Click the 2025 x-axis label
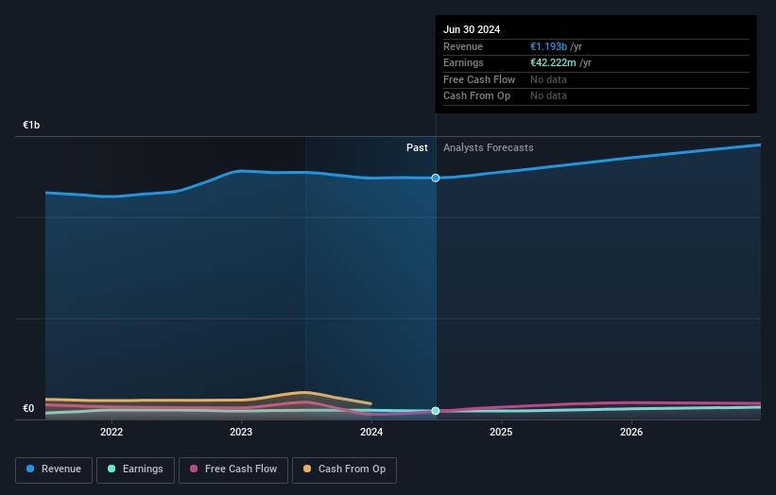 point(501,433)
